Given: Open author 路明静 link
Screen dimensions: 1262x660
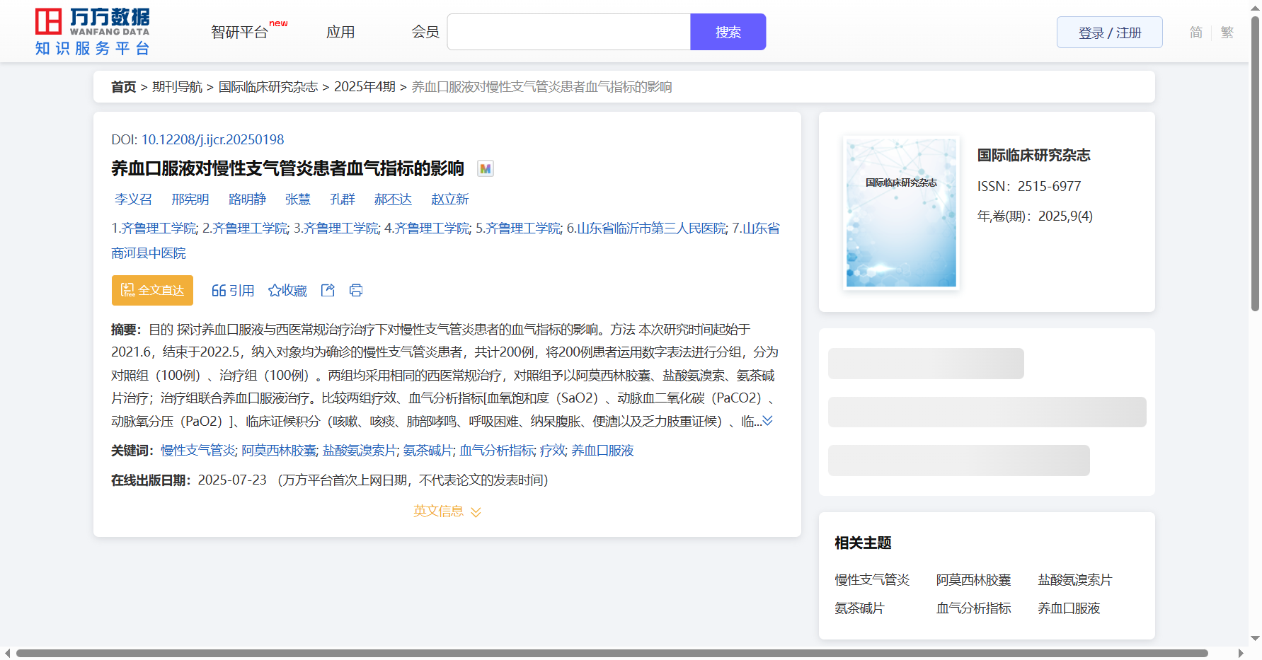Looking at the screenshot, I should point(247,199).
